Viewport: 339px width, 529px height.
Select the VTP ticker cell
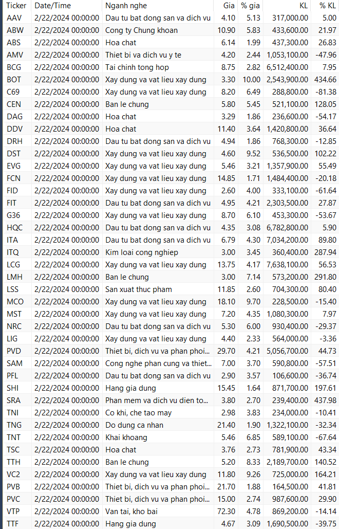[14, 512]
